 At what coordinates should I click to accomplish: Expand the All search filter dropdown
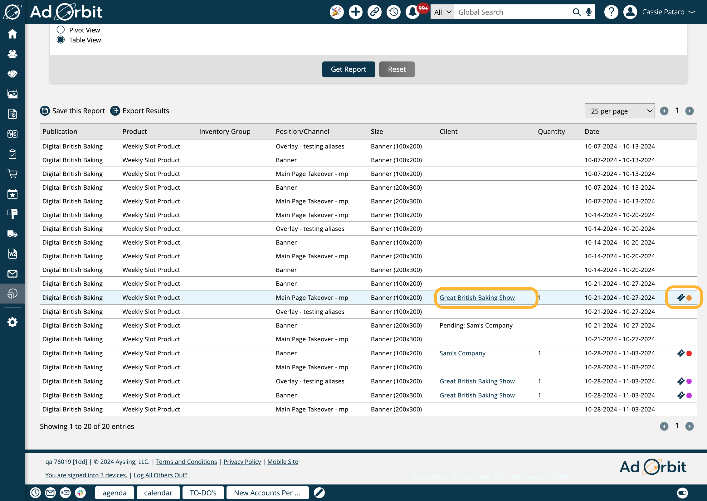click(442, 12)
